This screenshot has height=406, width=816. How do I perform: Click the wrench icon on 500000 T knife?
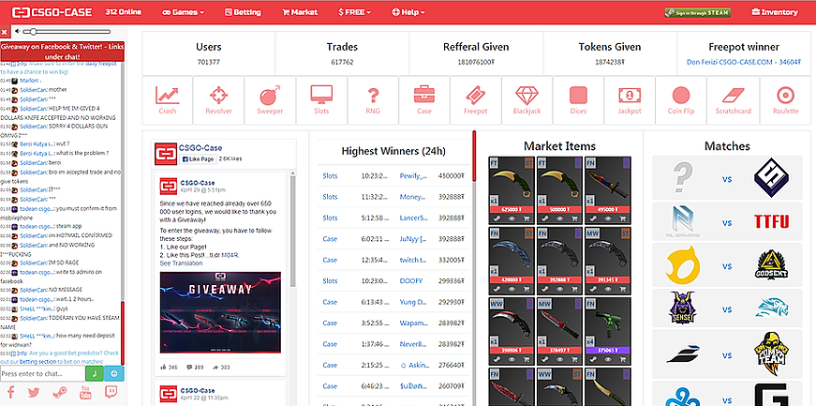pos(545,218)
